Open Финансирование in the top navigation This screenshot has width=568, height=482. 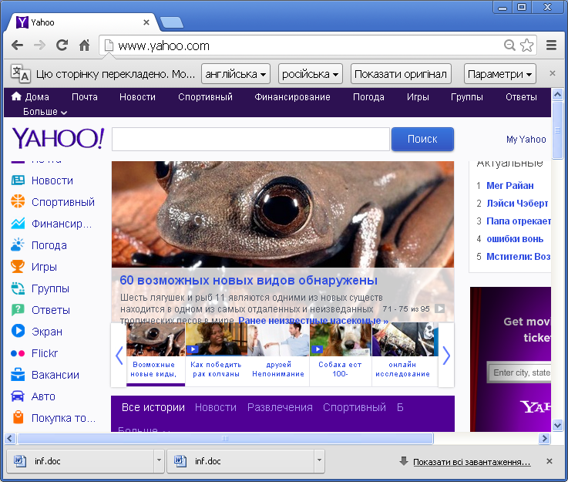pyautogui.click(x=292, y=96)
